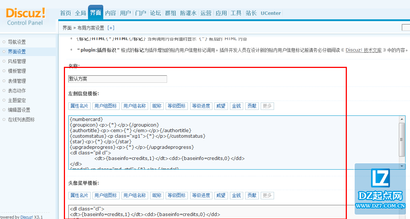Insert 用户组图标 tag in 左侧信息模板
Viewport: 410px width, 219px height.
[105, 106]
